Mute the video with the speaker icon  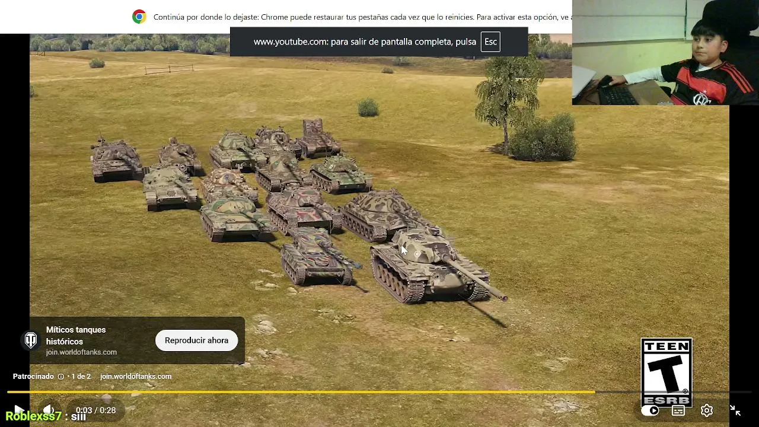click(49, 410)
